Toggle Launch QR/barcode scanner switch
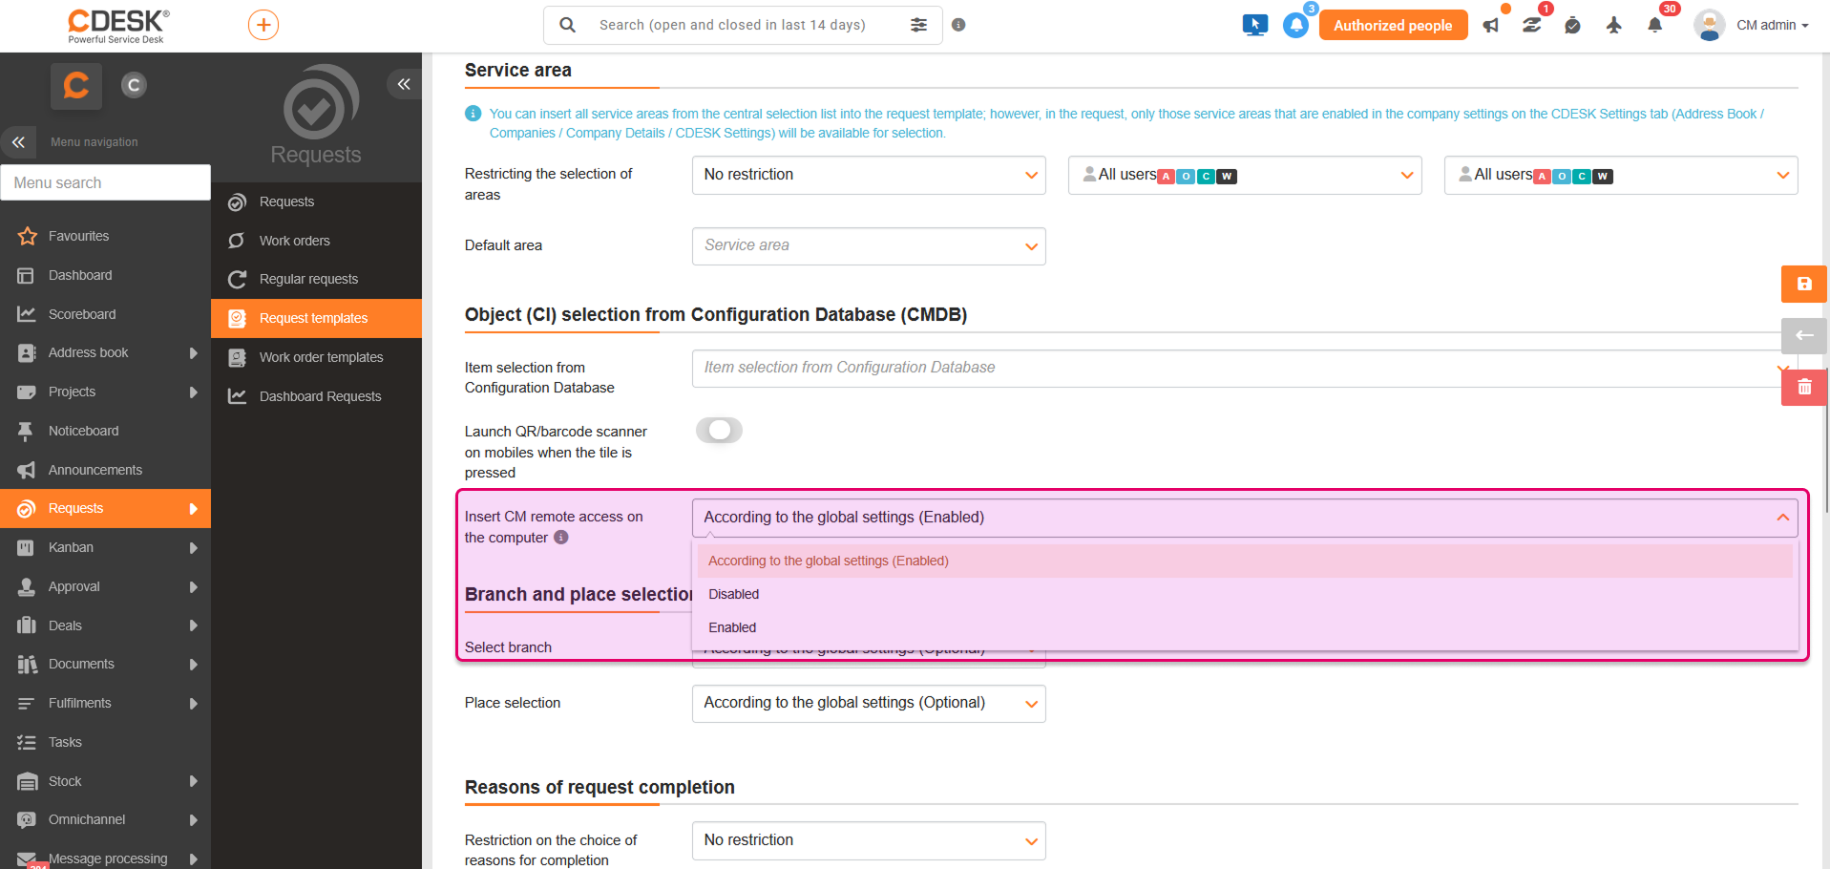1830x869 pixels. (719, 431)
